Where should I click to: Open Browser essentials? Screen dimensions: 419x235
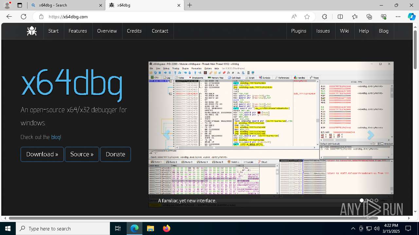(x=384, y=17)
